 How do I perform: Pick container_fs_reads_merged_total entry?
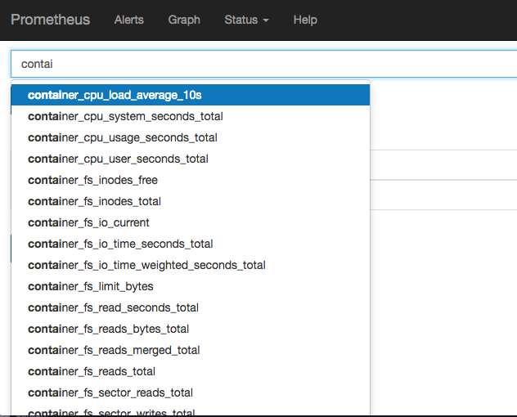[x=114, y=350]
